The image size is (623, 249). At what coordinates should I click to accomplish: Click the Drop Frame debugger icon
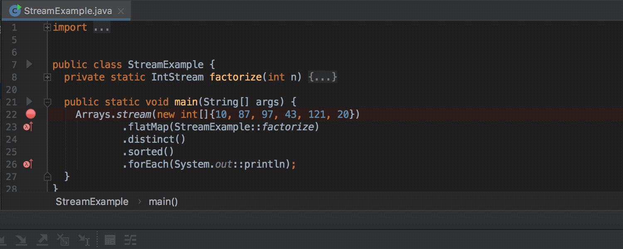pos(63,239)
